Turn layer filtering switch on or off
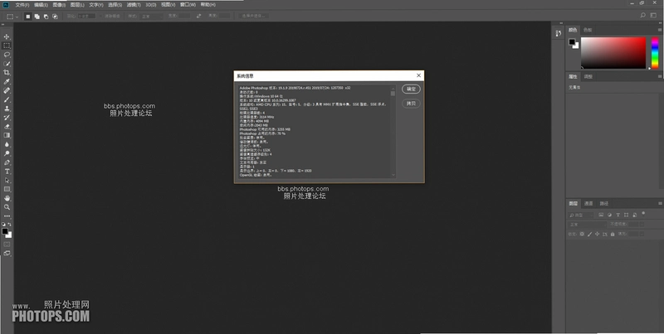The height and width of the screenshot is (334, 664). [x=644, y=214]
